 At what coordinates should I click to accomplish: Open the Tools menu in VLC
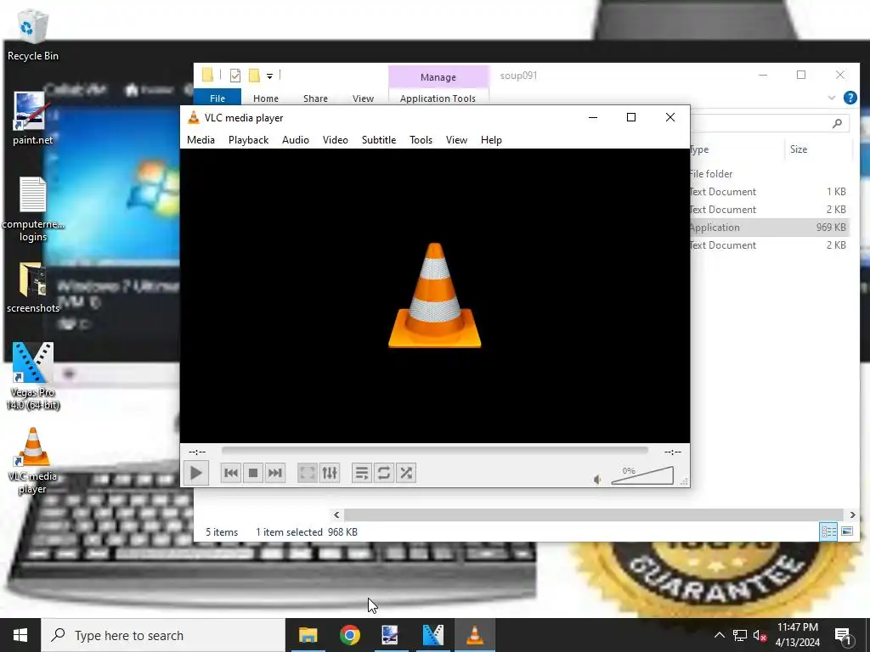(421, 140)
